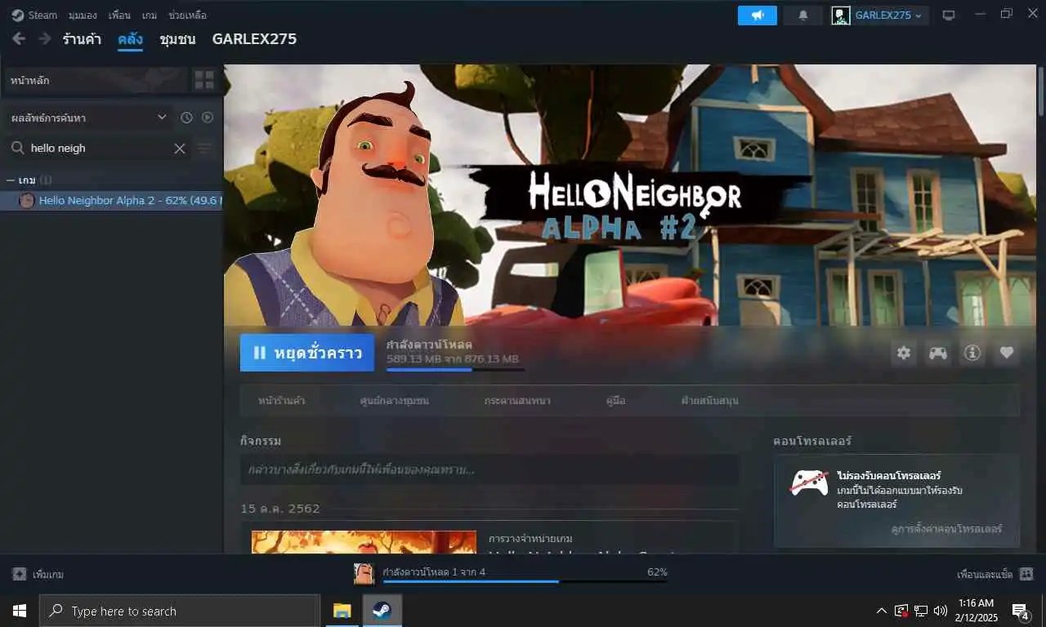1046x627 pixels.
Task: Open the คู่มือ guides link
Action: click(x=615, y=401)
